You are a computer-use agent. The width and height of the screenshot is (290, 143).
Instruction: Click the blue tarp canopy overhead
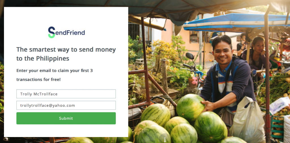coord(235,20)
